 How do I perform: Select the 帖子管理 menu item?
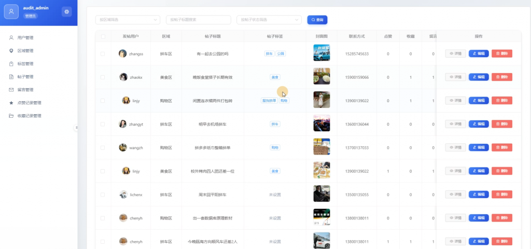(25, 77)
